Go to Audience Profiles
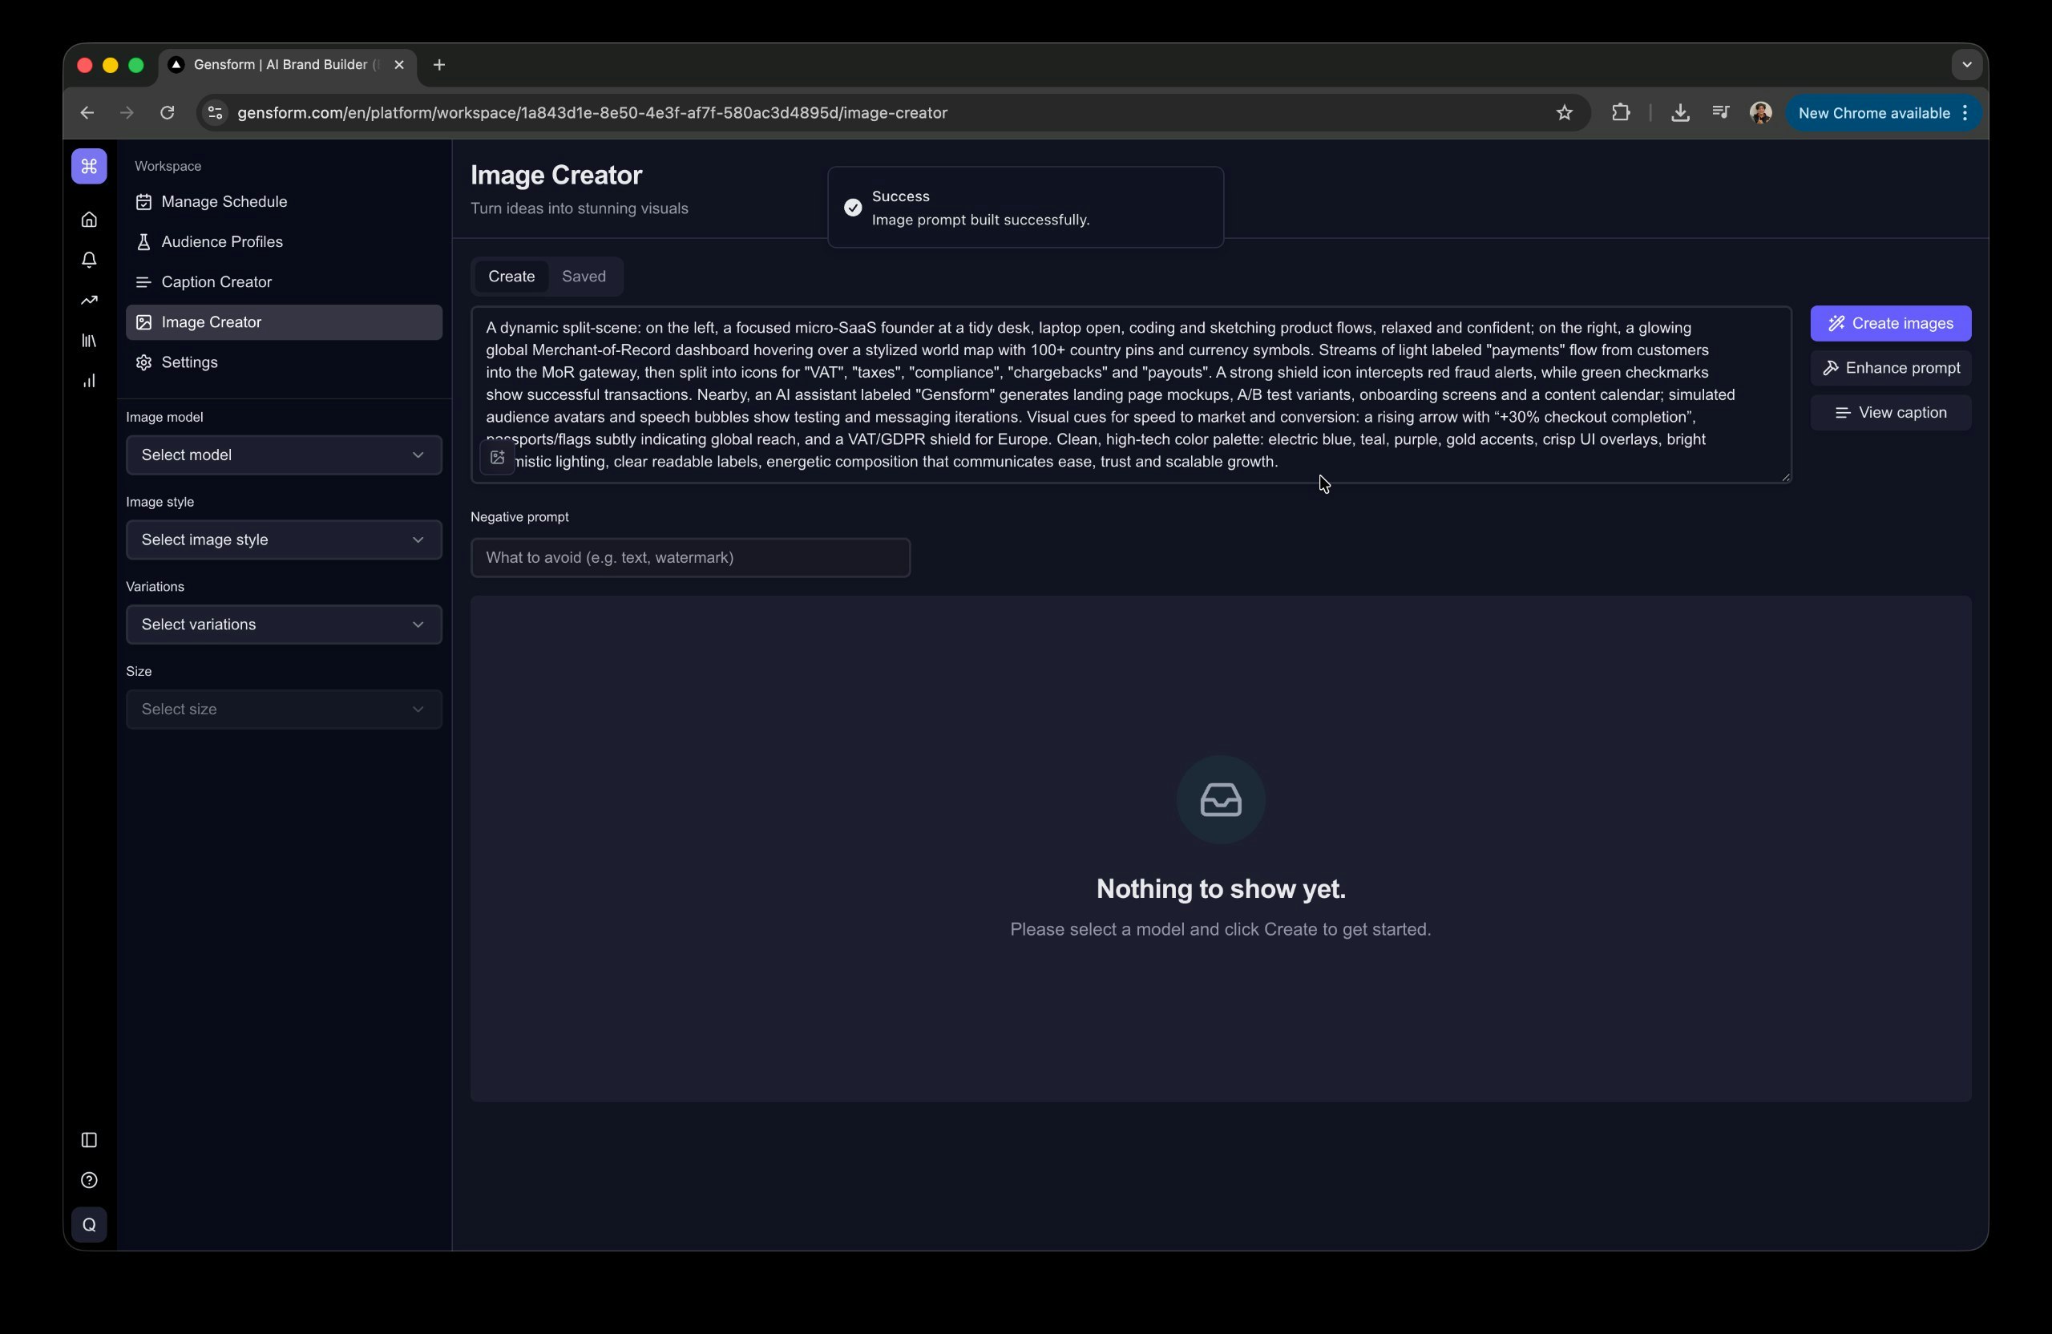2052x1334 pixels. click(x=221, y=242)
